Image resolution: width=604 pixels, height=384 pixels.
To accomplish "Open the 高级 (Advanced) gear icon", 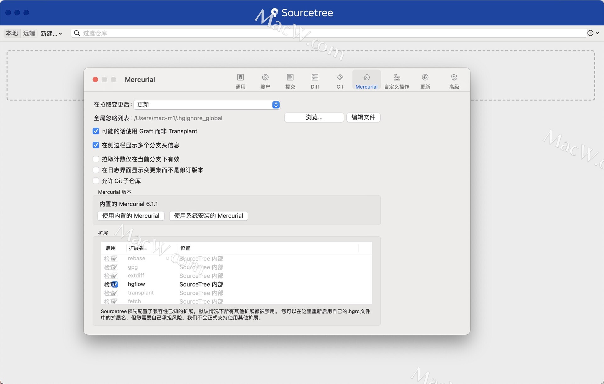I will (454, 81).
